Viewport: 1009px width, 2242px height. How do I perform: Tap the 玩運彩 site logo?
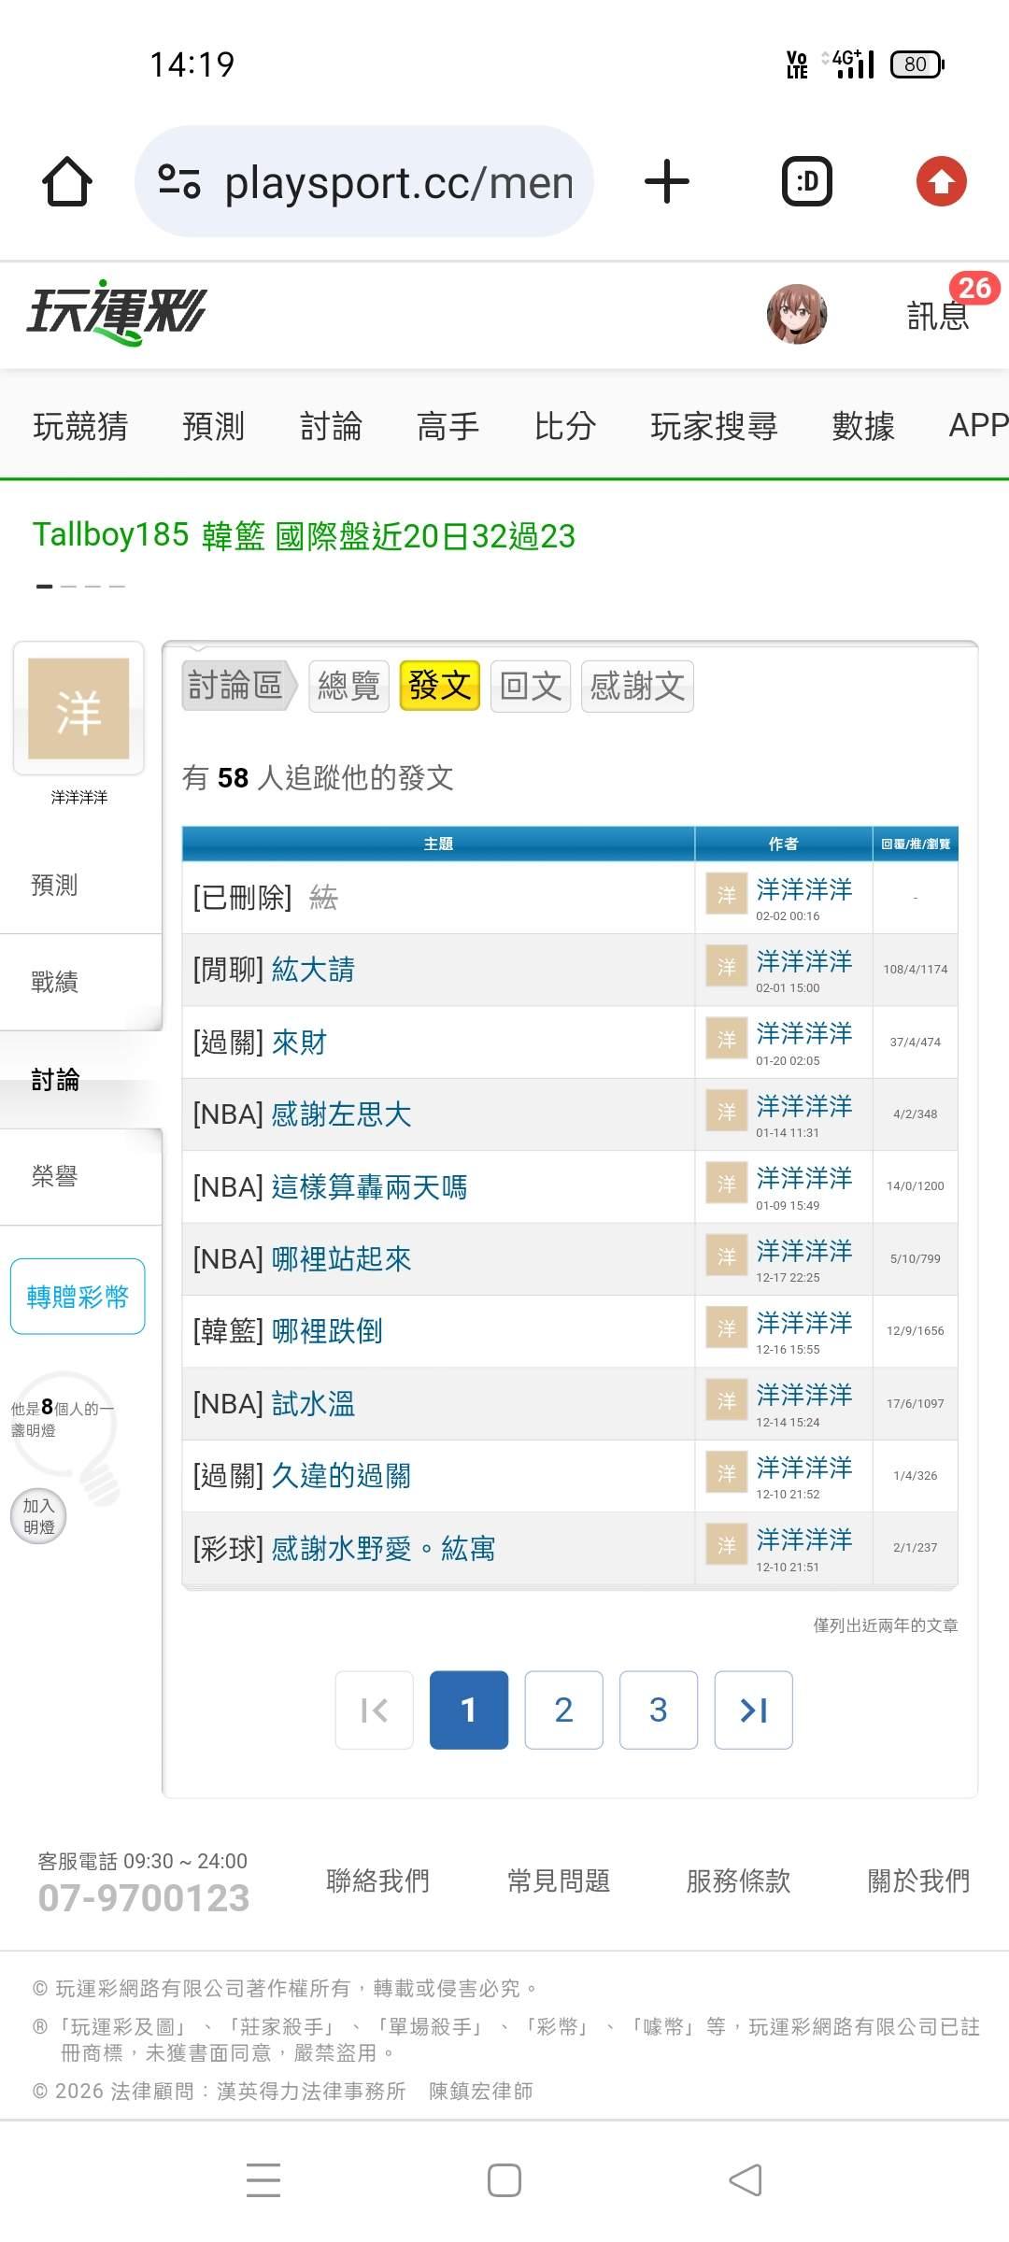coord(117,312)
